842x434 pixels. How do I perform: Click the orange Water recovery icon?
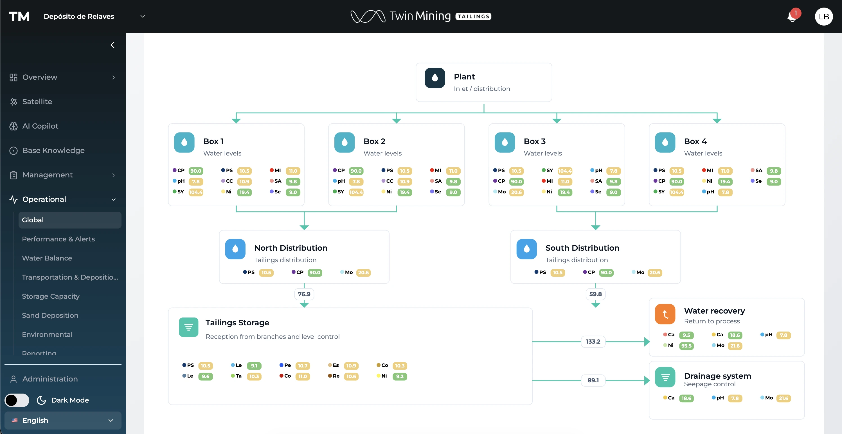click(665, 314)
